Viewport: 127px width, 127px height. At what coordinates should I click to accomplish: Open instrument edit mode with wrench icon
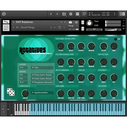(6, 22)
